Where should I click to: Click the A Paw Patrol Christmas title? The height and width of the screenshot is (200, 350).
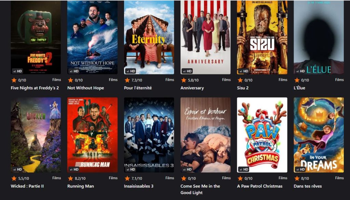pyautogui.click(x=260, y=186)
